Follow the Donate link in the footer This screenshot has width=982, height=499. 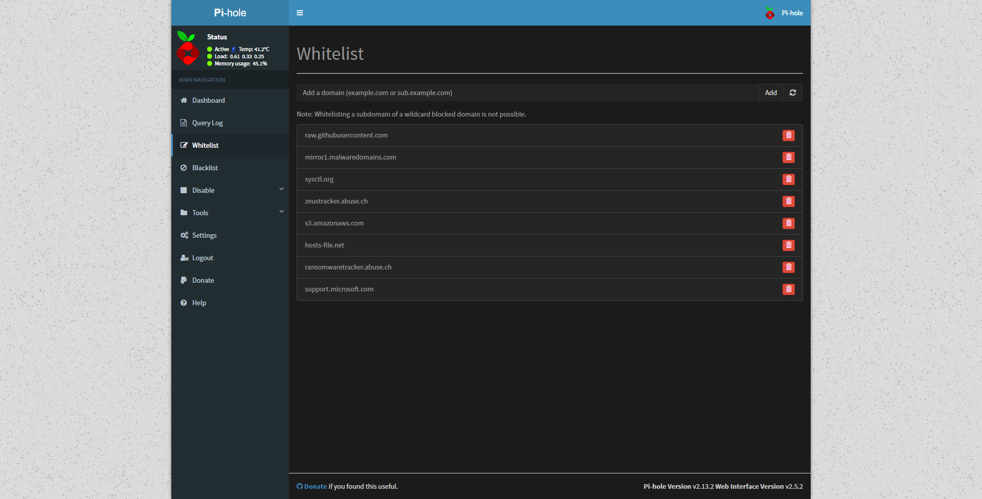pyautogui.click(x=315, y=487)
